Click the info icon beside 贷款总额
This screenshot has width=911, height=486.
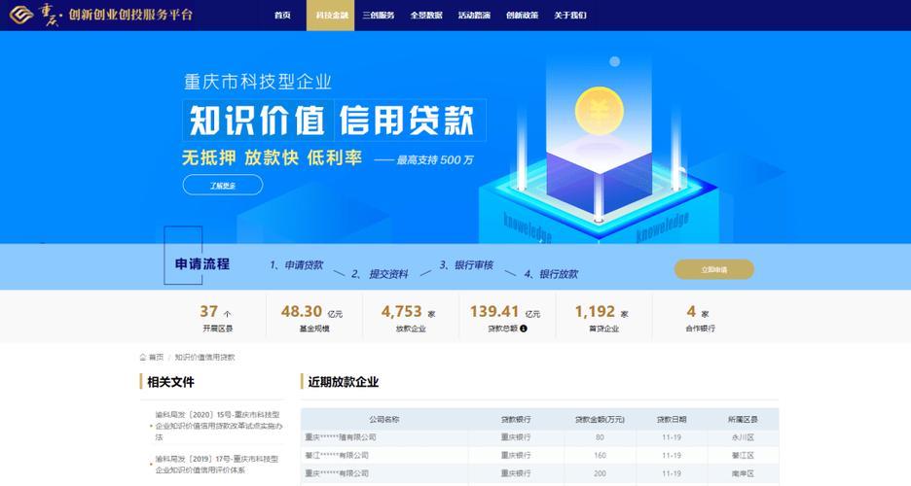tap(523, 329)
